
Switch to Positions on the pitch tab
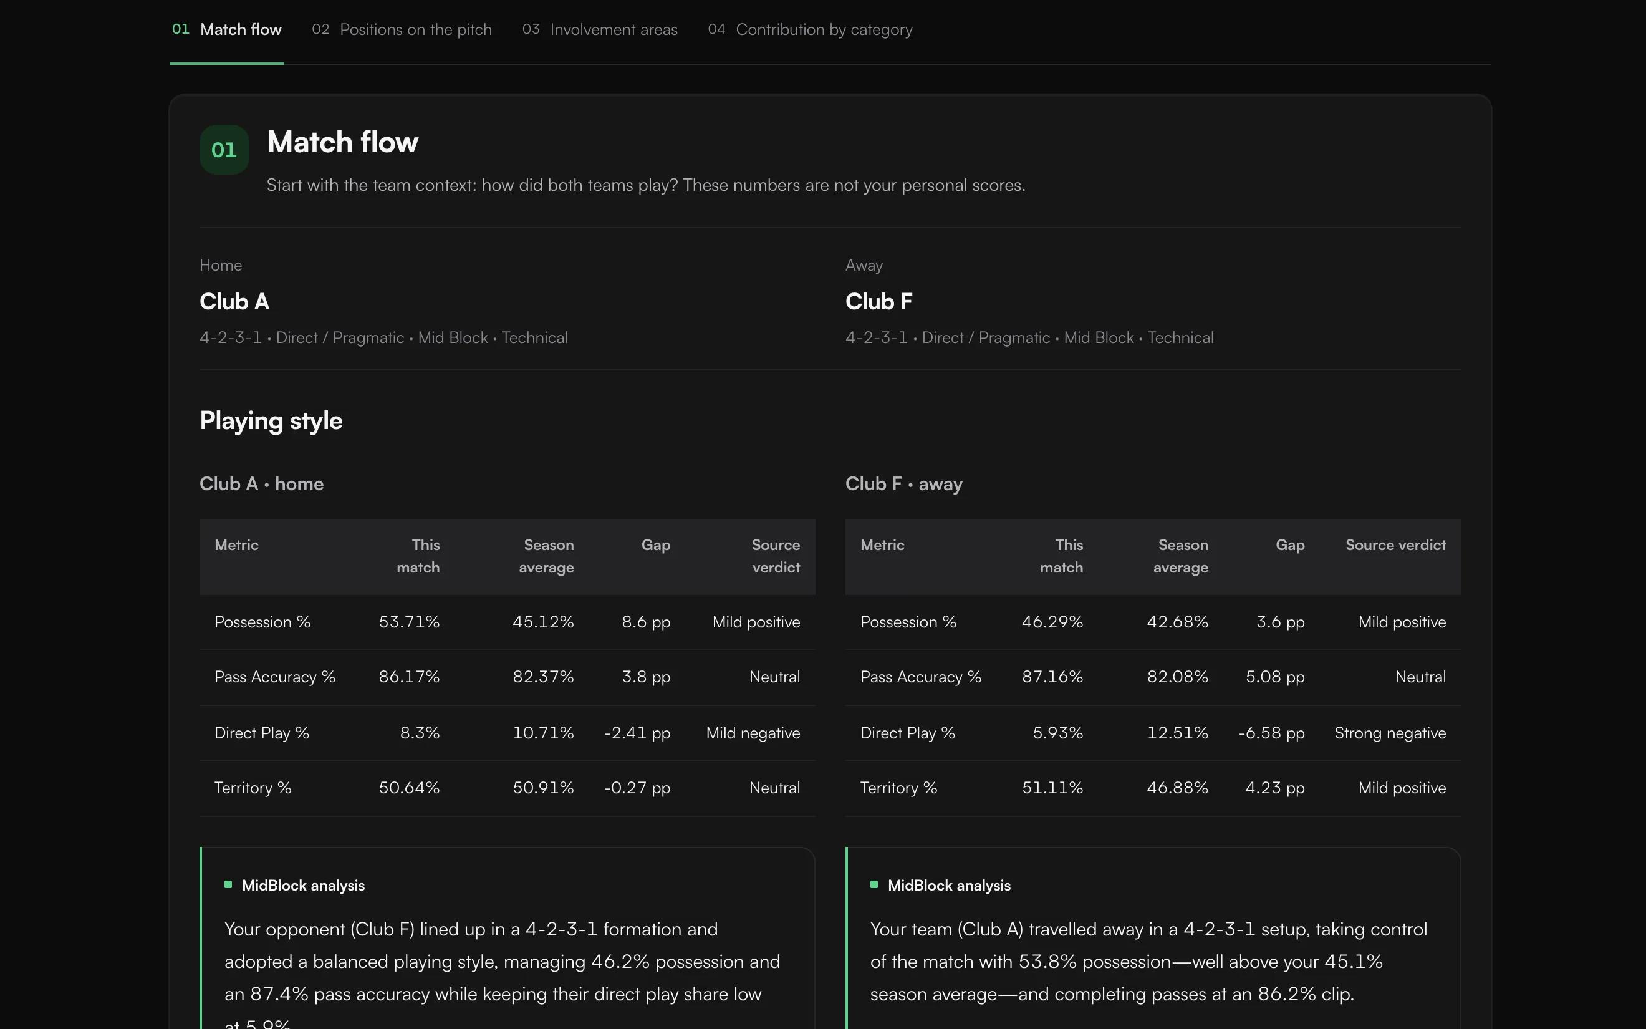click(x=402, y=29)
